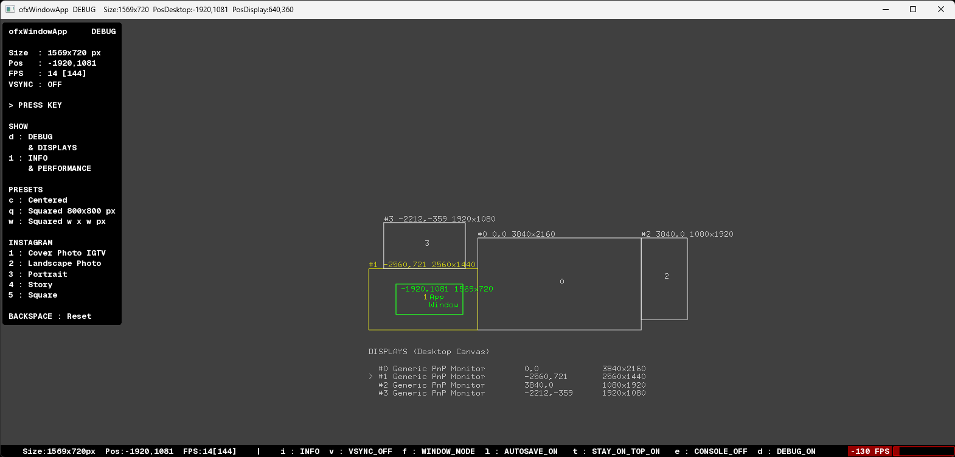Click 'f : WINDOW_MODE' in status bar

click(x=439, y=452)
